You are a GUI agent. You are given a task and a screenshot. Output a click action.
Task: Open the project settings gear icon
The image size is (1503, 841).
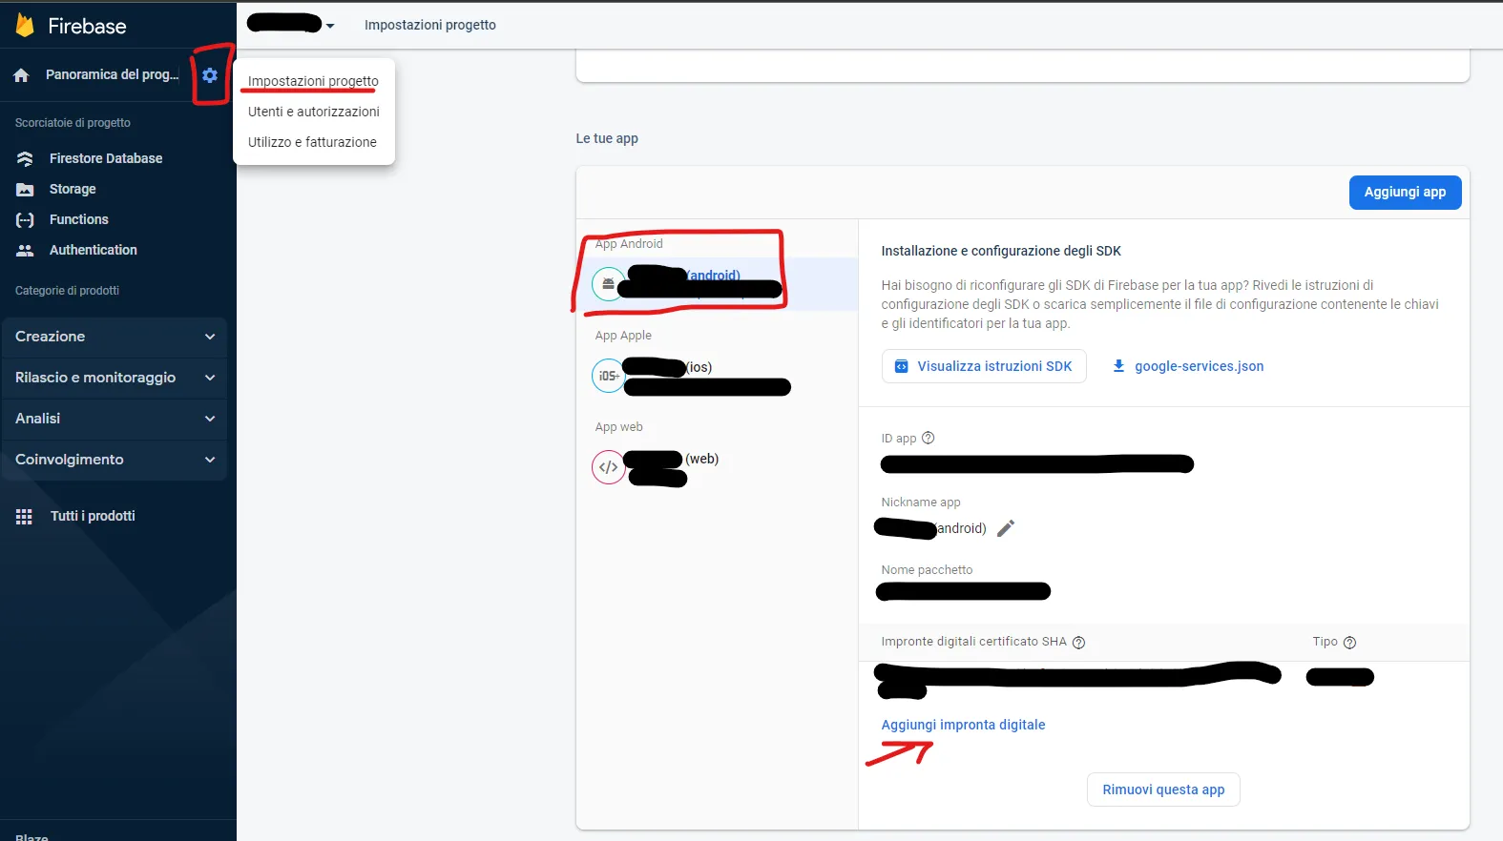click(210, 75)
